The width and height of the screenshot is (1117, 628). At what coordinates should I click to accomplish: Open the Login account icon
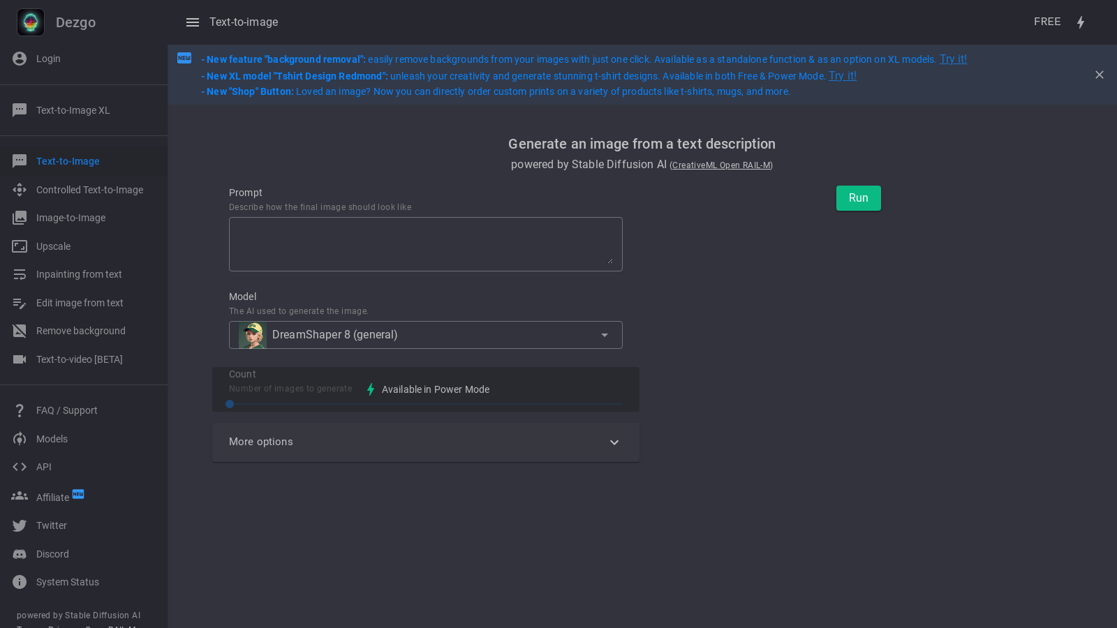pyautogui.click(x=20, y=59)
